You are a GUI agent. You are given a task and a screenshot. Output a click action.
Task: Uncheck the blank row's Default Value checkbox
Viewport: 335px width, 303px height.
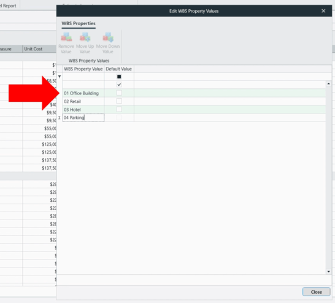click(x=119, y=85)
